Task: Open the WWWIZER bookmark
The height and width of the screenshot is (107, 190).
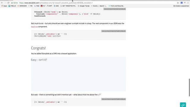Action: point(22,6)
